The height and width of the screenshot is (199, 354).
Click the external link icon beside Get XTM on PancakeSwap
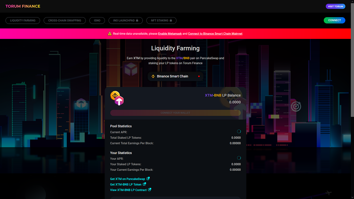(148, 179)
